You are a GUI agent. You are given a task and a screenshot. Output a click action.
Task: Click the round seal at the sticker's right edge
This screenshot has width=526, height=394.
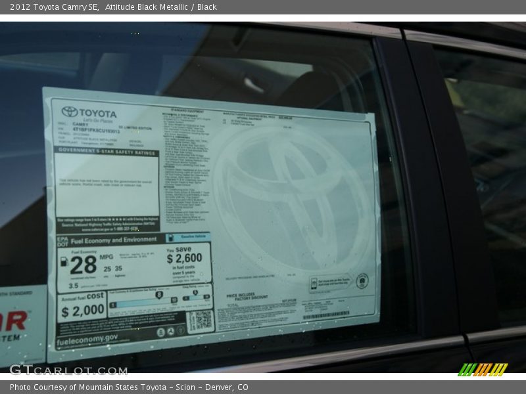point(362,280)
